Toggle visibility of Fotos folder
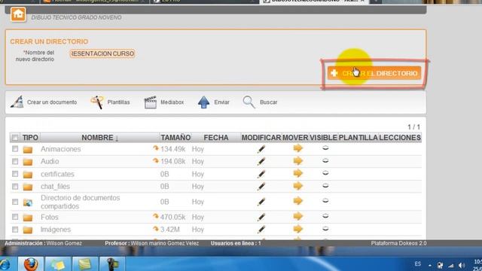Screen dimensions: 482x271 [325, 216]
